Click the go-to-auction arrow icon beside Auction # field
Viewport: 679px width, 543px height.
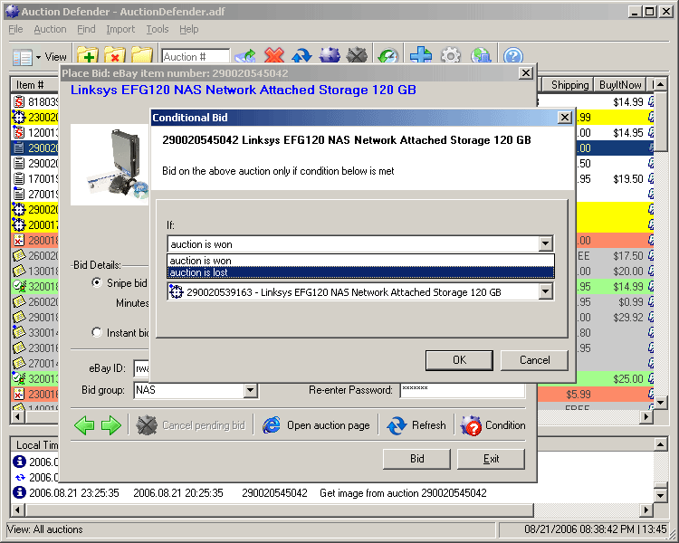(x=245, y=56)
